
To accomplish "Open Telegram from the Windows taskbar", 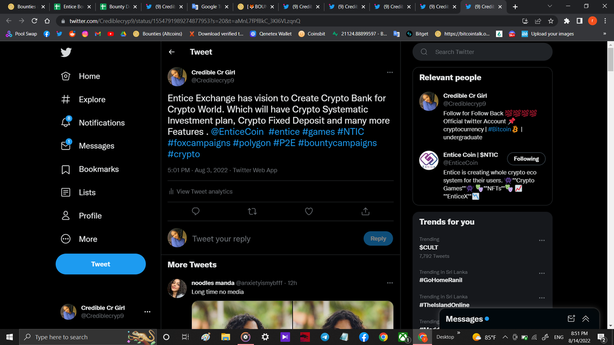I will point(324,337).
